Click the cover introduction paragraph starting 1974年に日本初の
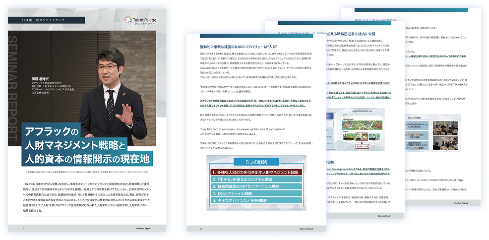Screen dimensions: 489x240 [86, 197]
